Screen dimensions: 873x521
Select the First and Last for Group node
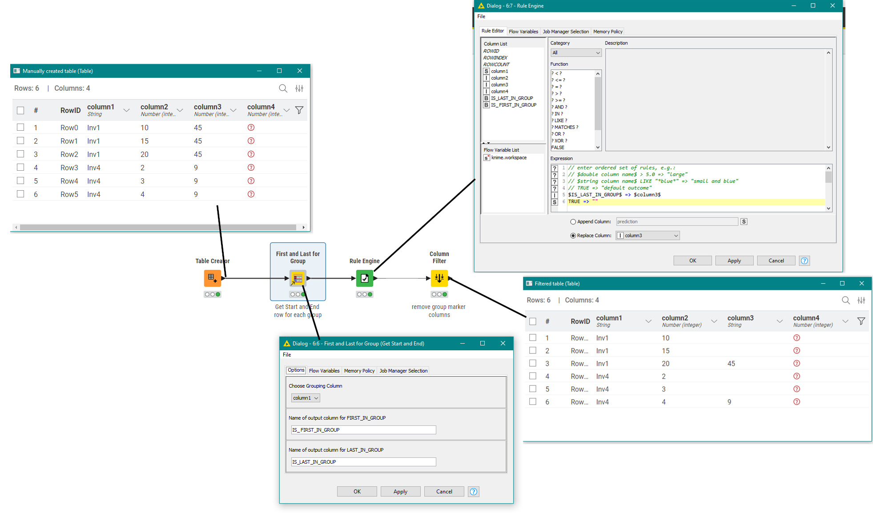click(x=298, y=278)
